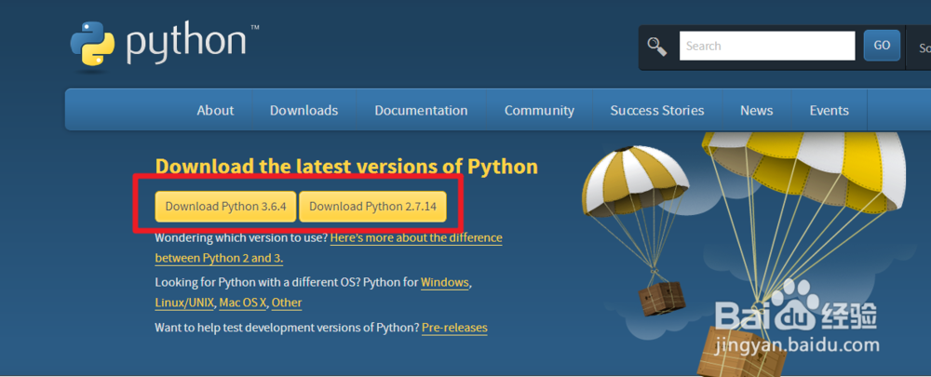931x377 pixels.
Task: Open the About menu
Action: (216, 111)
